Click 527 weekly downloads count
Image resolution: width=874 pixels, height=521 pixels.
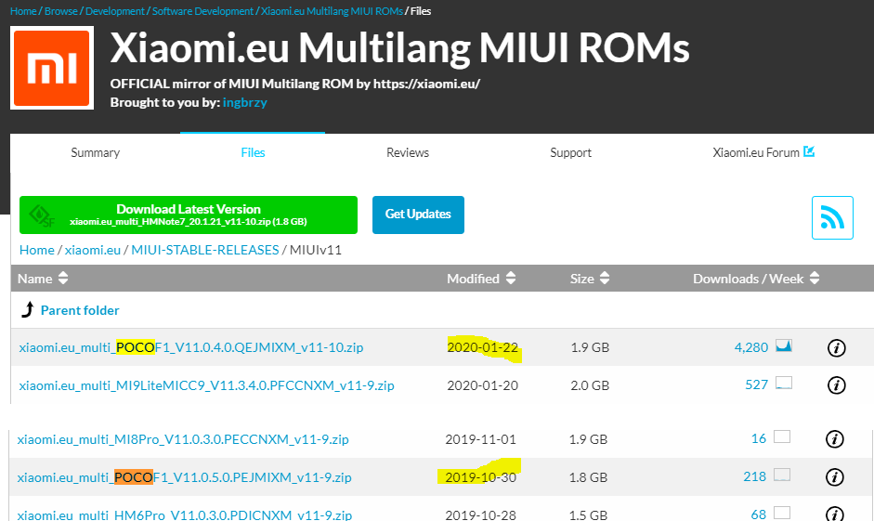(756, 384)
